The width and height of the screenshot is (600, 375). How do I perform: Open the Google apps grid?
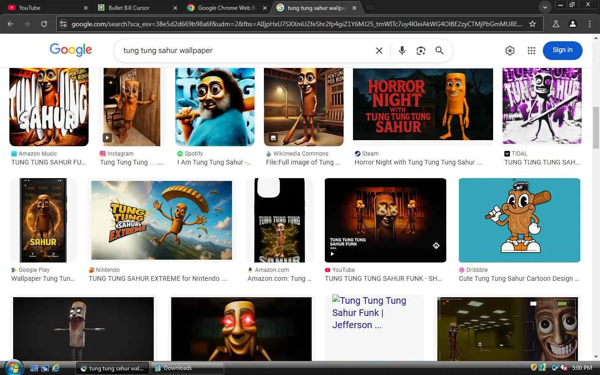click(531, 51)
